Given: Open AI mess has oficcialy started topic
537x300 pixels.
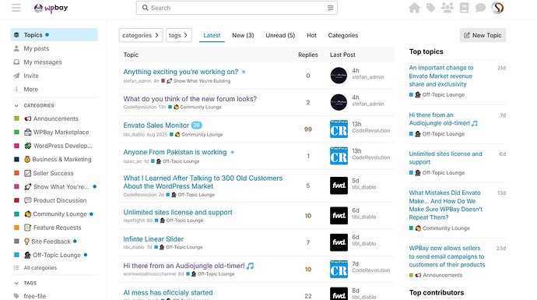Looking at the screenshot, I should [x=168, y=292].
